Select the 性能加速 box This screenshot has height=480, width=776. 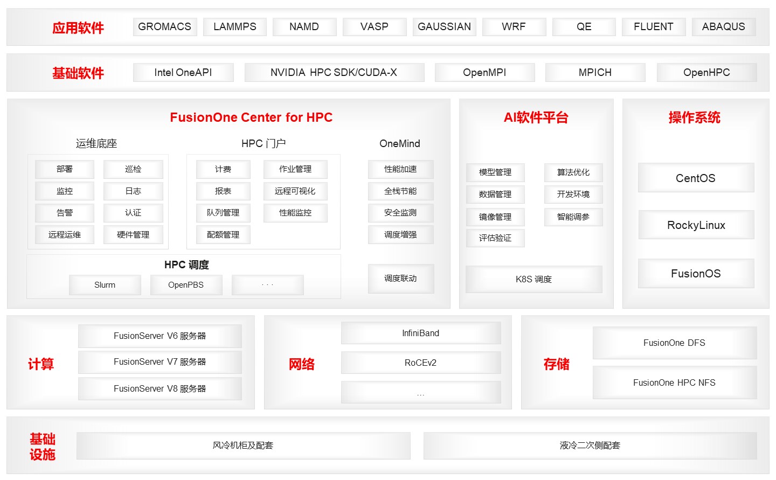(x=400, y=169)
